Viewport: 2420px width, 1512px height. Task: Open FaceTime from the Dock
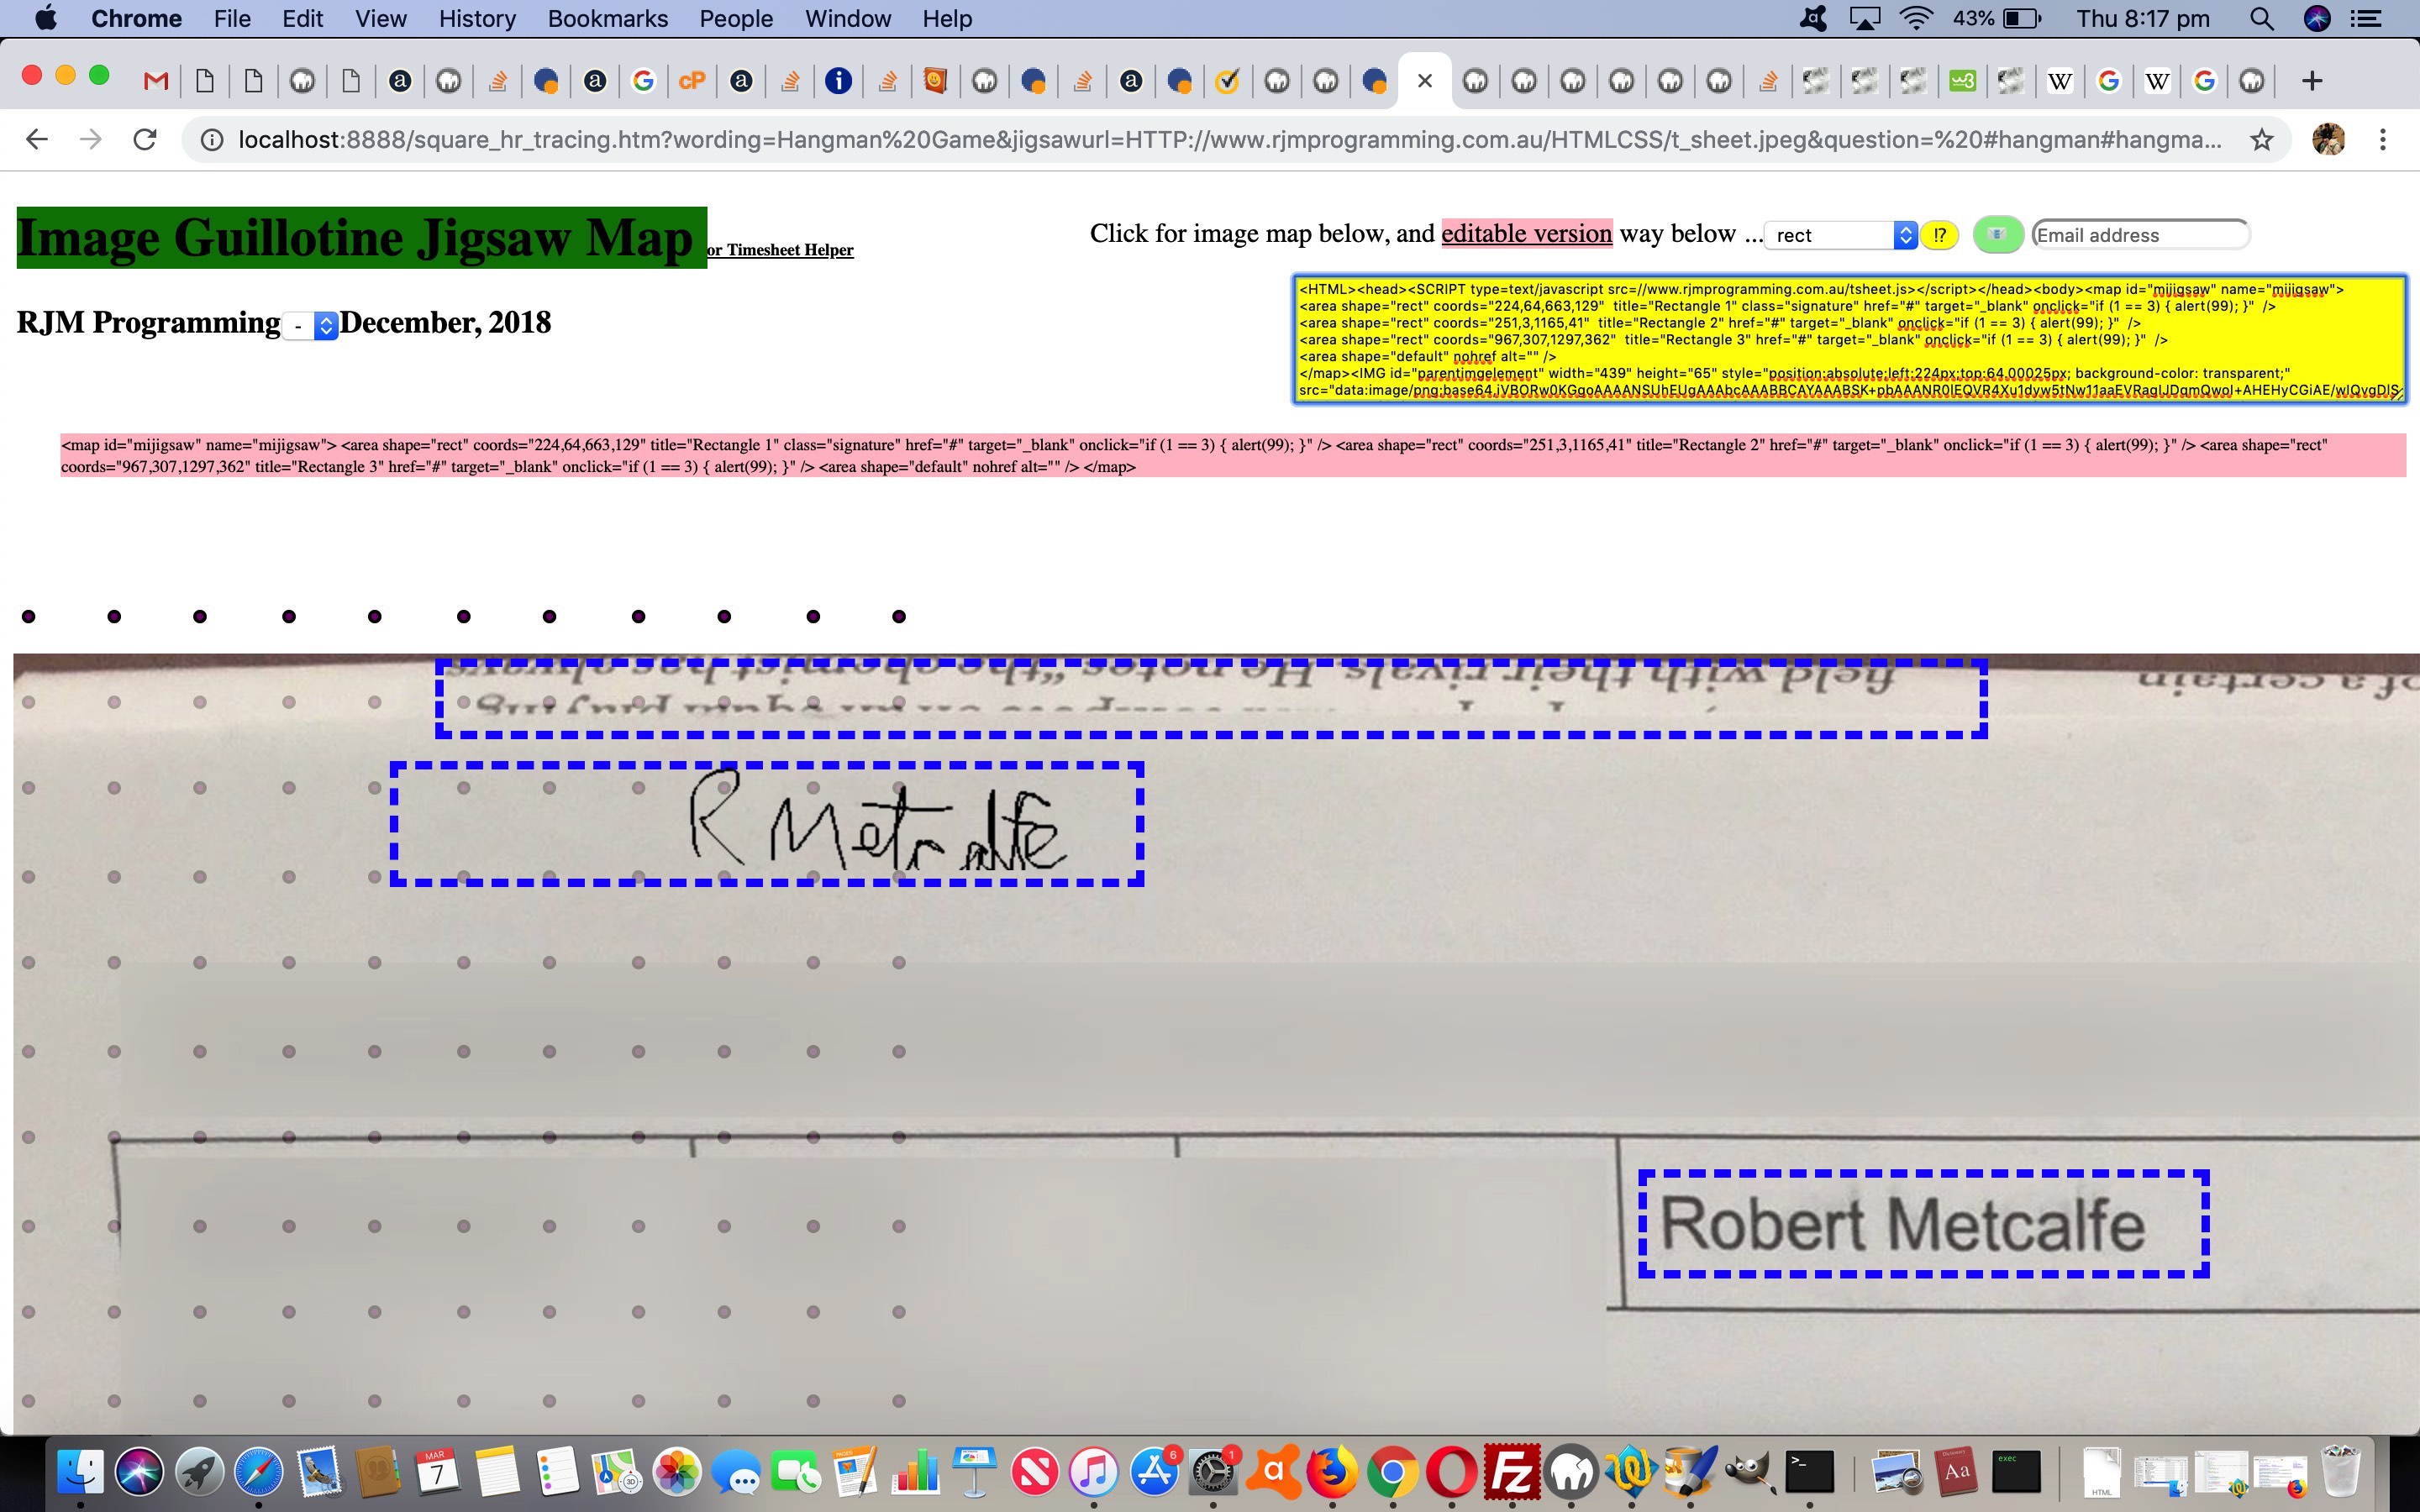click(796, 1471)
